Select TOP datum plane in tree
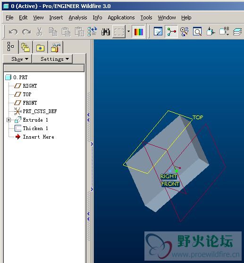The height and width of the screenshot is (263, 244). [x=27, y=94]
